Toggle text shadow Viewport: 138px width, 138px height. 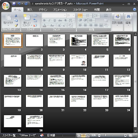pyautogui.click(x=66, y=20)
